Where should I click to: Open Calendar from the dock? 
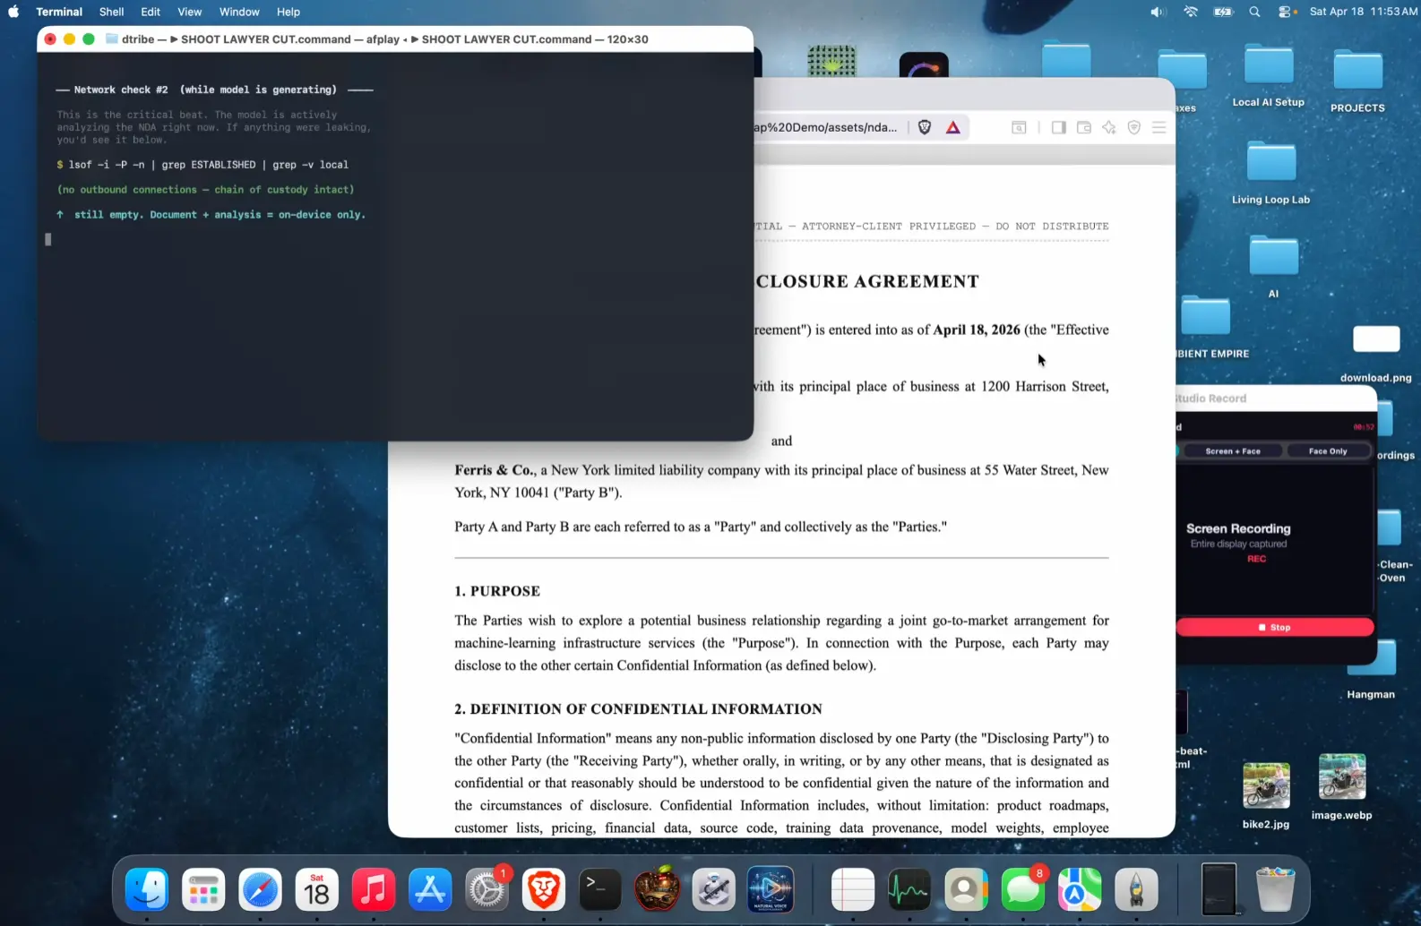pos(316,889)
